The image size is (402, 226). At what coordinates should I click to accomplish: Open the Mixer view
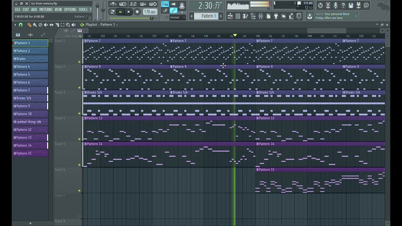coord(261,16)
